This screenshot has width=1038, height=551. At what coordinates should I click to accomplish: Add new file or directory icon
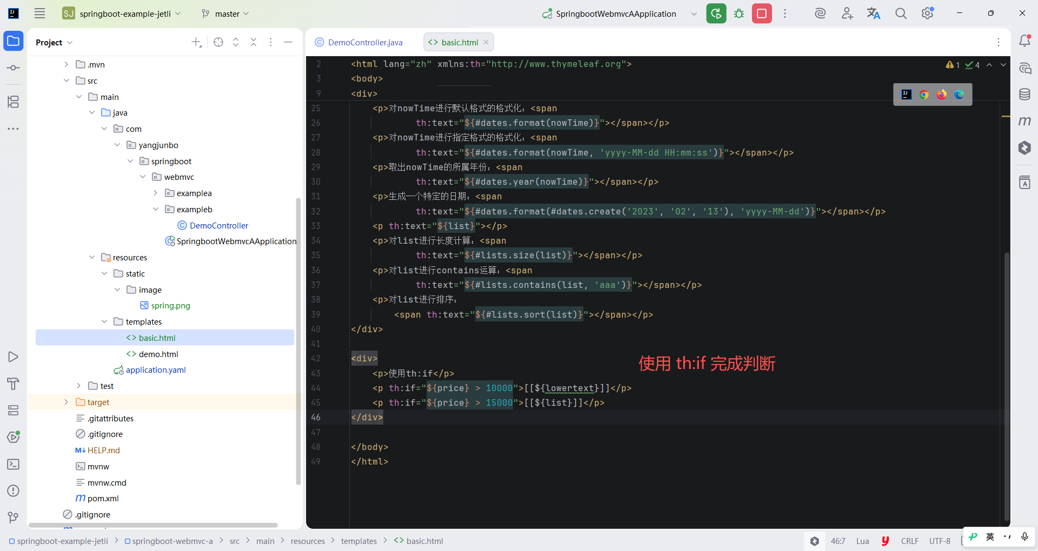point(197,42)
